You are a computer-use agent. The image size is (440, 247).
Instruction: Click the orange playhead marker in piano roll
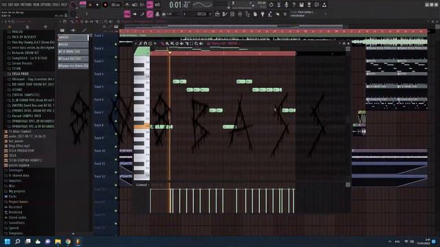[x=170, y=53]
